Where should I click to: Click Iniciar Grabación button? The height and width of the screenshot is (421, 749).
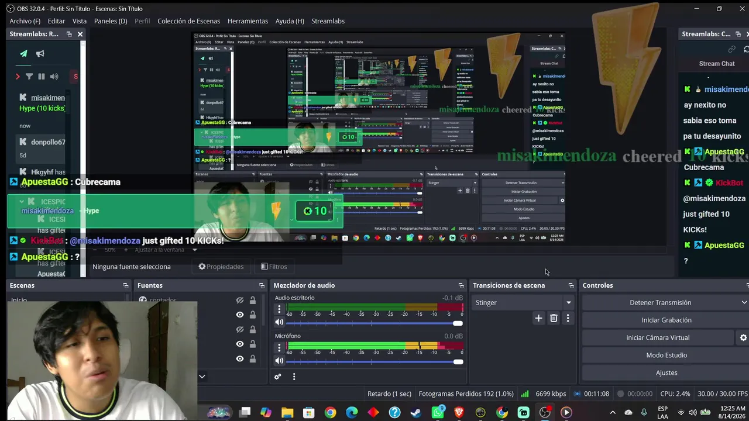pos(666,320)
